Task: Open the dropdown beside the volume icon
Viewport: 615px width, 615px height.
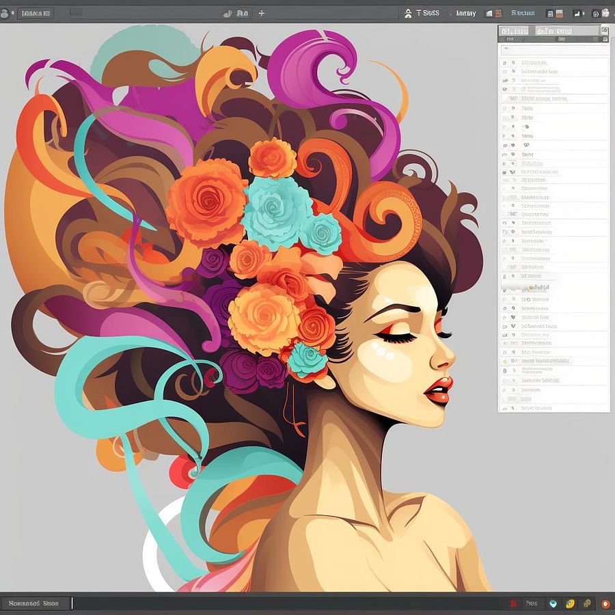Action: click(584, 12)
